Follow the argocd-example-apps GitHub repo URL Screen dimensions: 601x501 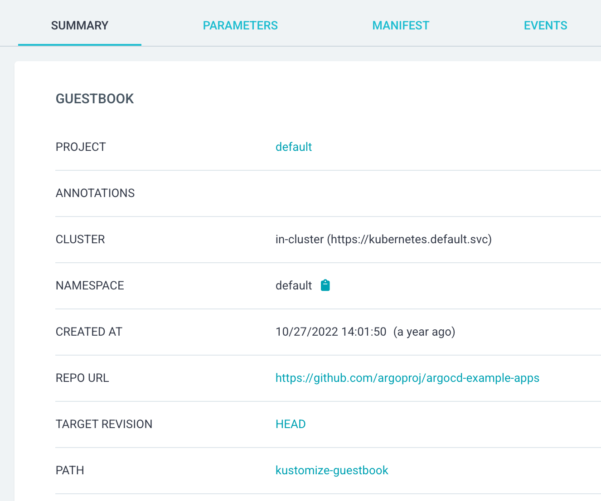407,378
